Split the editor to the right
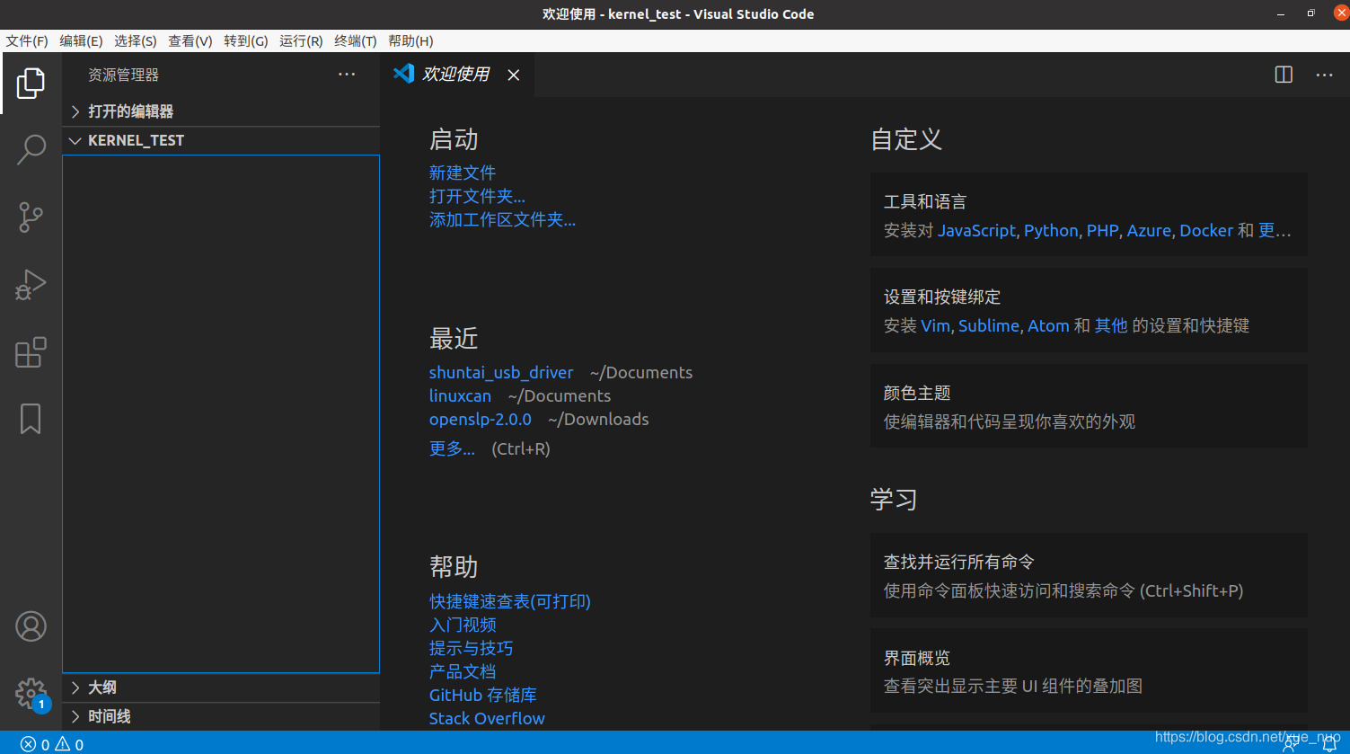 [x=1284, y=75]
